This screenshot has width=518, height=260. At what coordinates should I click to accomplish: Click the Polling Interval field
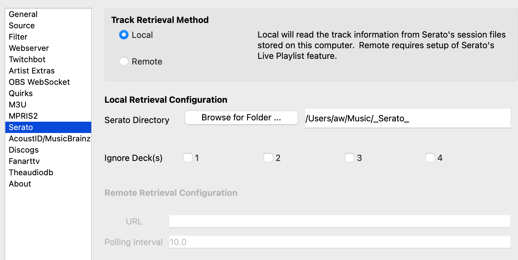click(x=340, y=242)
